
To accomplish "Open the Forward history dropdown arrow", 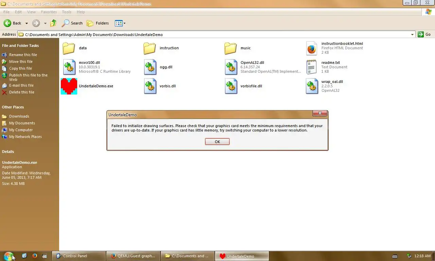I will click(45, 23).
